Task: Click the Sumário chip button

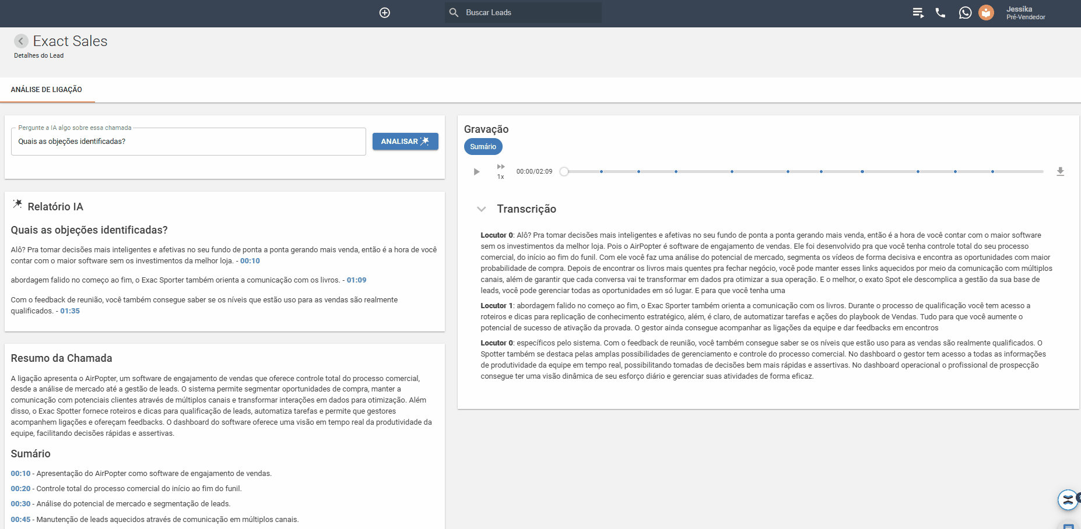Action: (x=483, y=147)
